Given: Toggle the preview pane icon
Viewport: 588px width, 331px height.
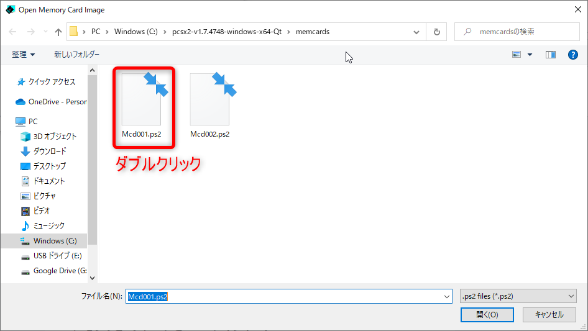Looking at the screenshot, I should 551,55.
